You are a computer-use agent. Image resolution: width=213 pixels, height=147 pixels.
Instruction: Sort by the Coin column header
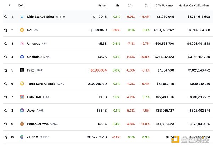[21, 6]
